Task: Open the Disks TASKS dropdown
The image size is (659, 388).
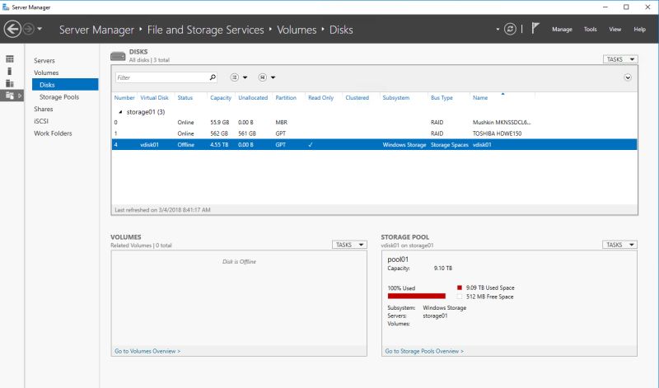Action: [620, 59]
